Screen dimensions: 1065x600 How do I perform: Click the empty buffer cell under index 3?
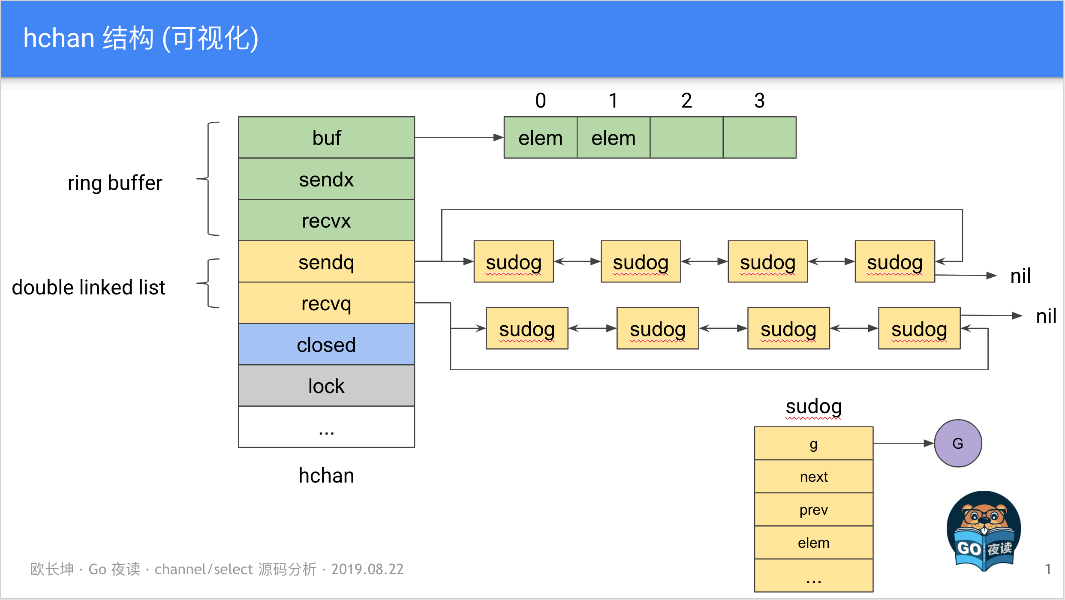(759, 138)
